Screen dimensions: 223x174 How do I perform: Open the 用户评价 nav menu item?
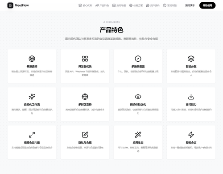point(153,5)
